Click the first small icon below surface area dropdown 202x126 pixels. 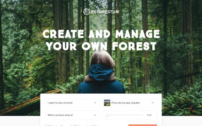46,125
